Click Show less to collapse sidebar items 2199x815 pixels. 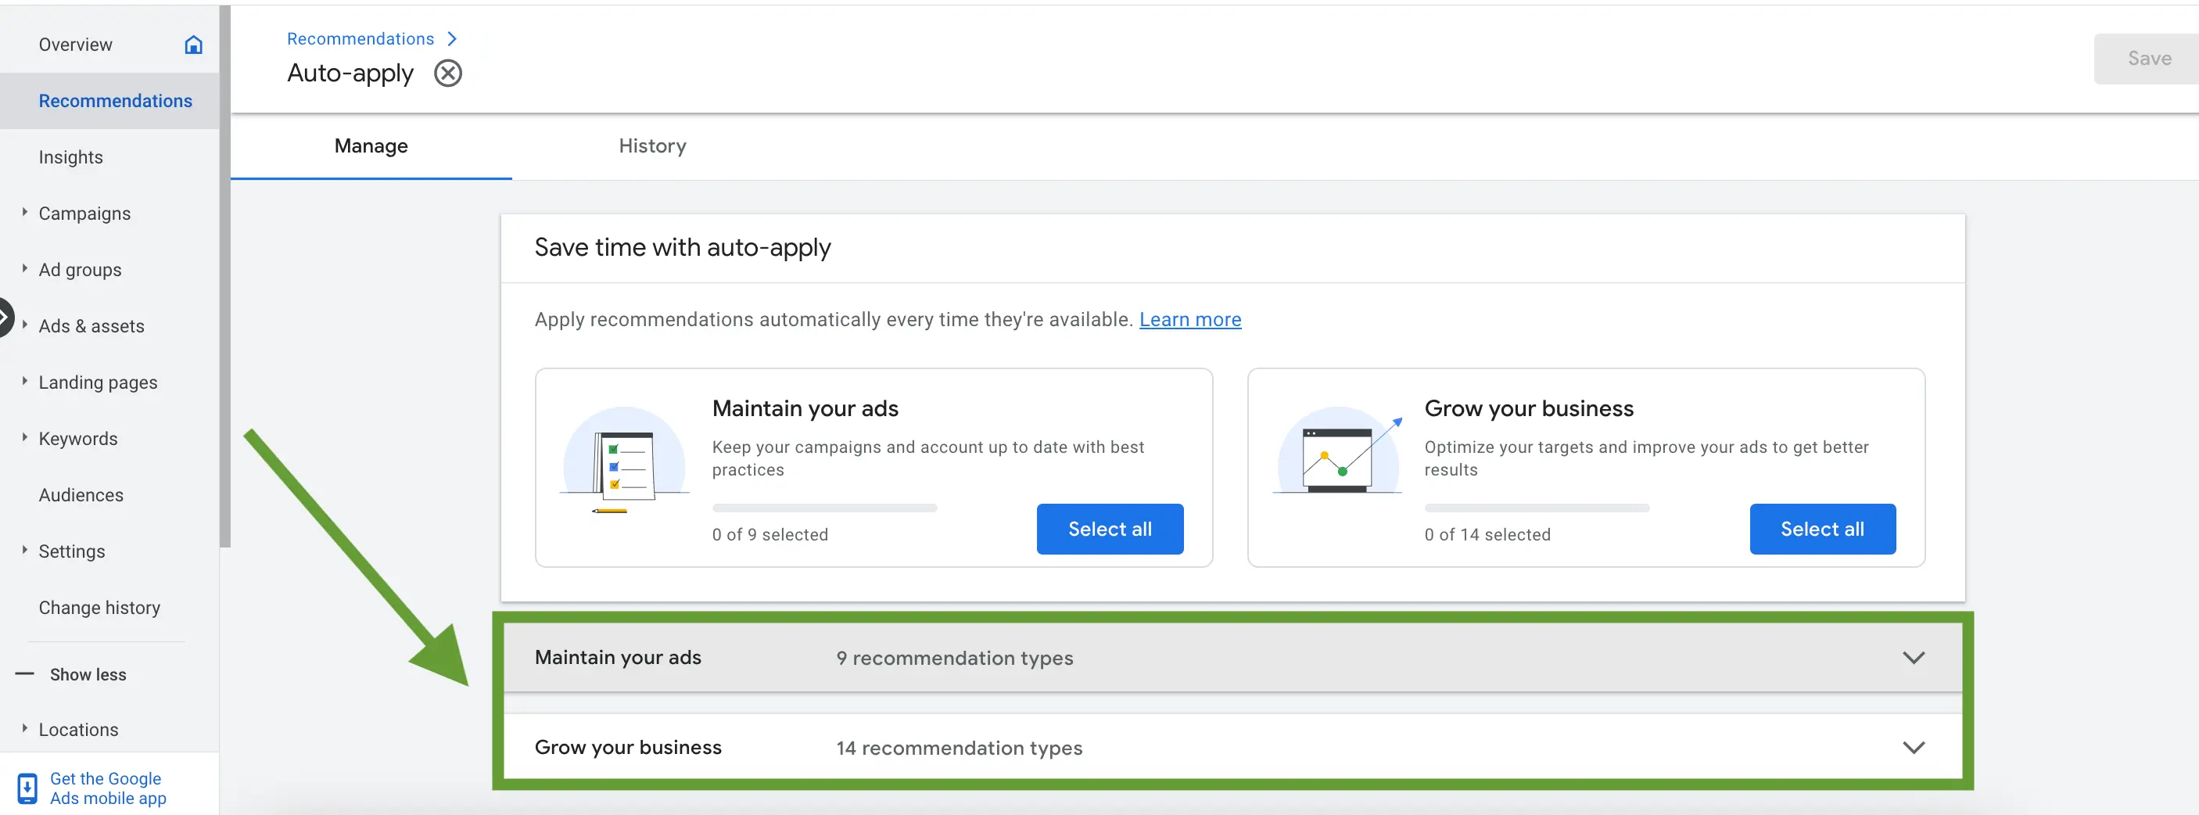pyautogui.click(x=88, y=674)
